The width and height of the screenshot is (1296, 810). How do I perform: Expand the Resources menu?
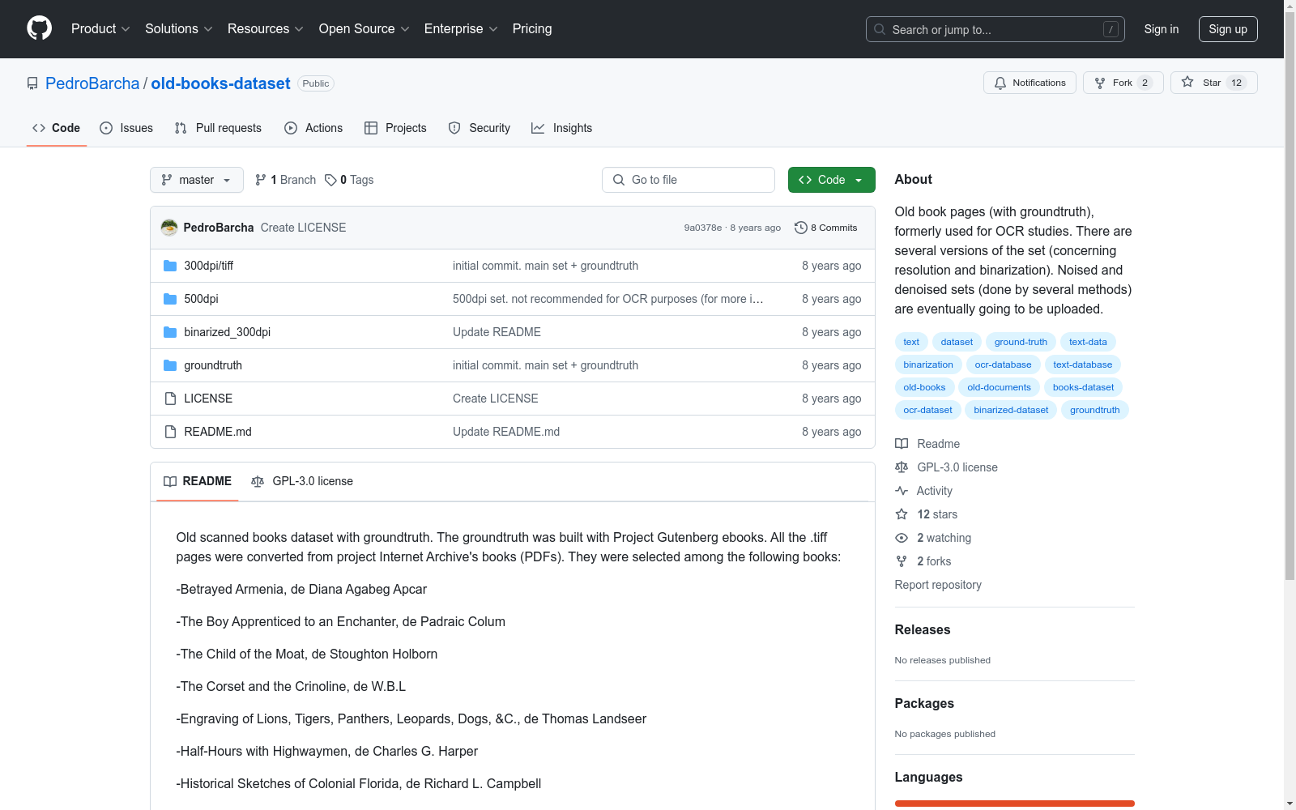tap(266, 29)
